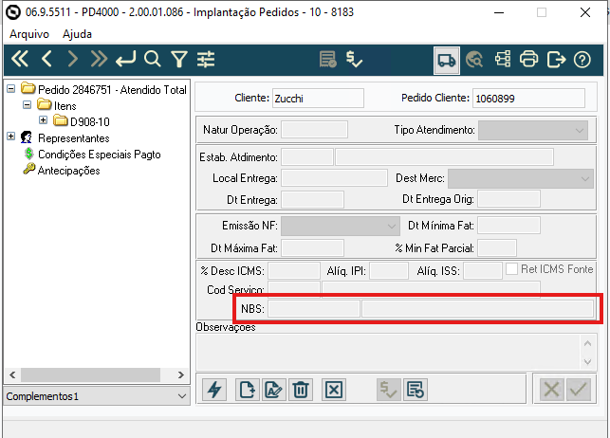The width and height of the screenshot is (610, 438).
Task: Go to previous record arrow
Action: [46, 60]
